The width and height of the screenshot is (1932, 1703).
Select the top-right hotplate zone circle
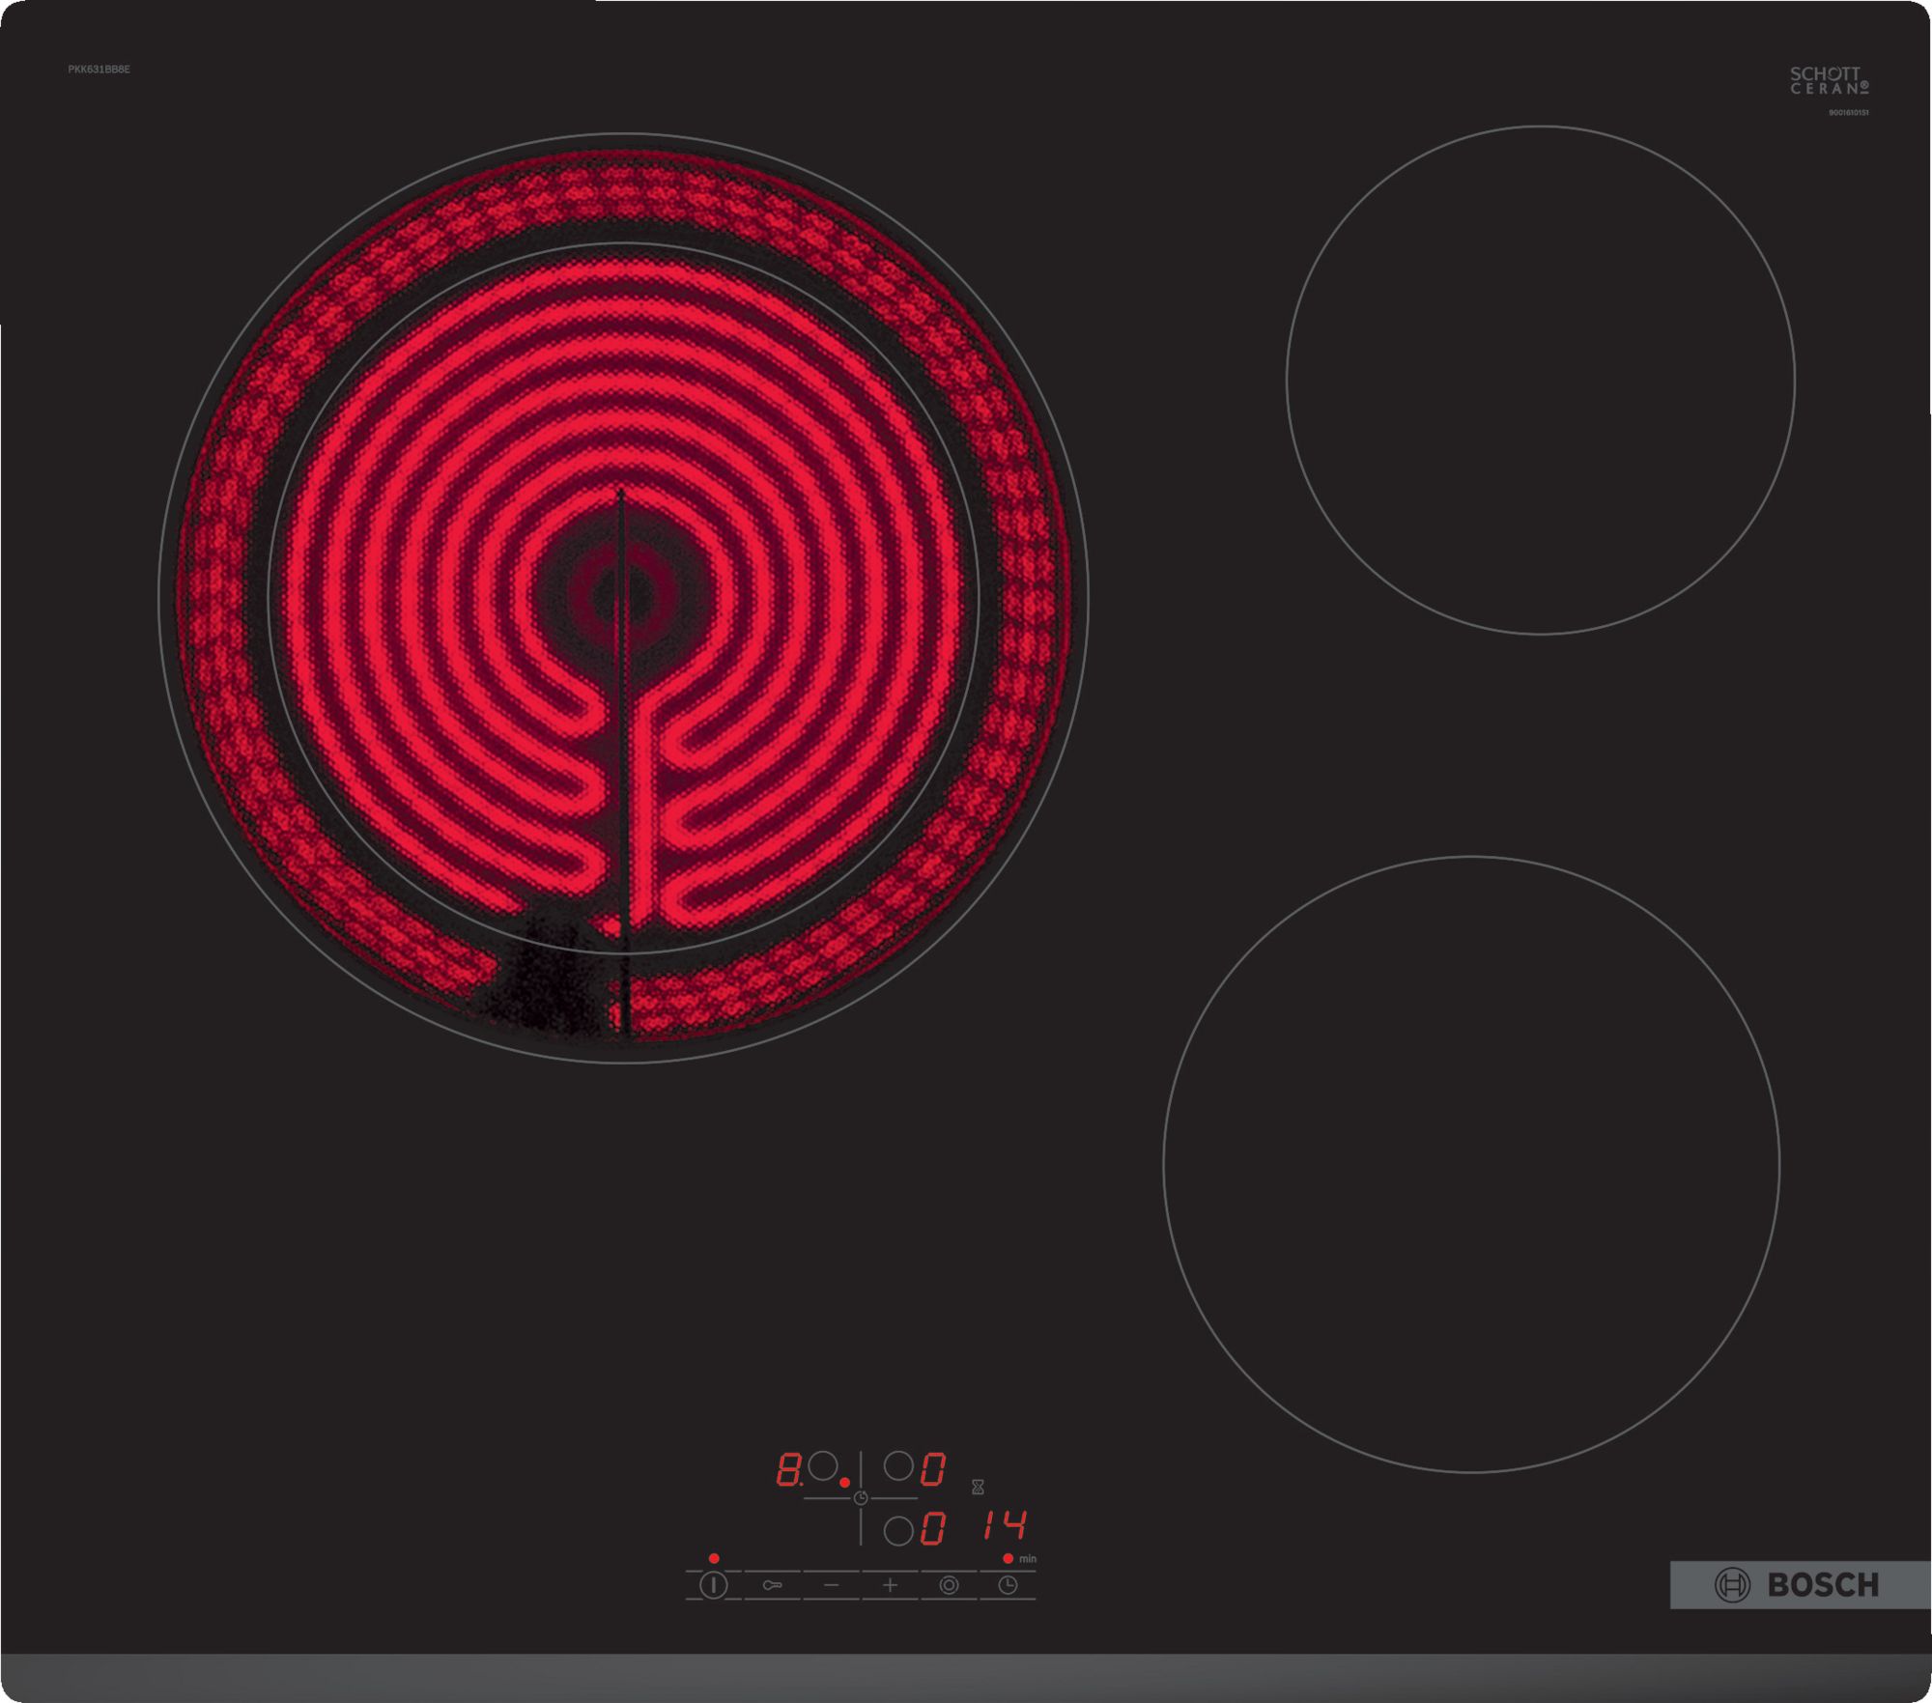coord(898,1466)
